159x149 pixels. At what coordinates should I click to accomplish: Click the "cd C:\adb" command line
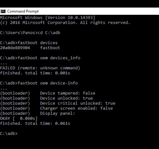tap(30, 33)
